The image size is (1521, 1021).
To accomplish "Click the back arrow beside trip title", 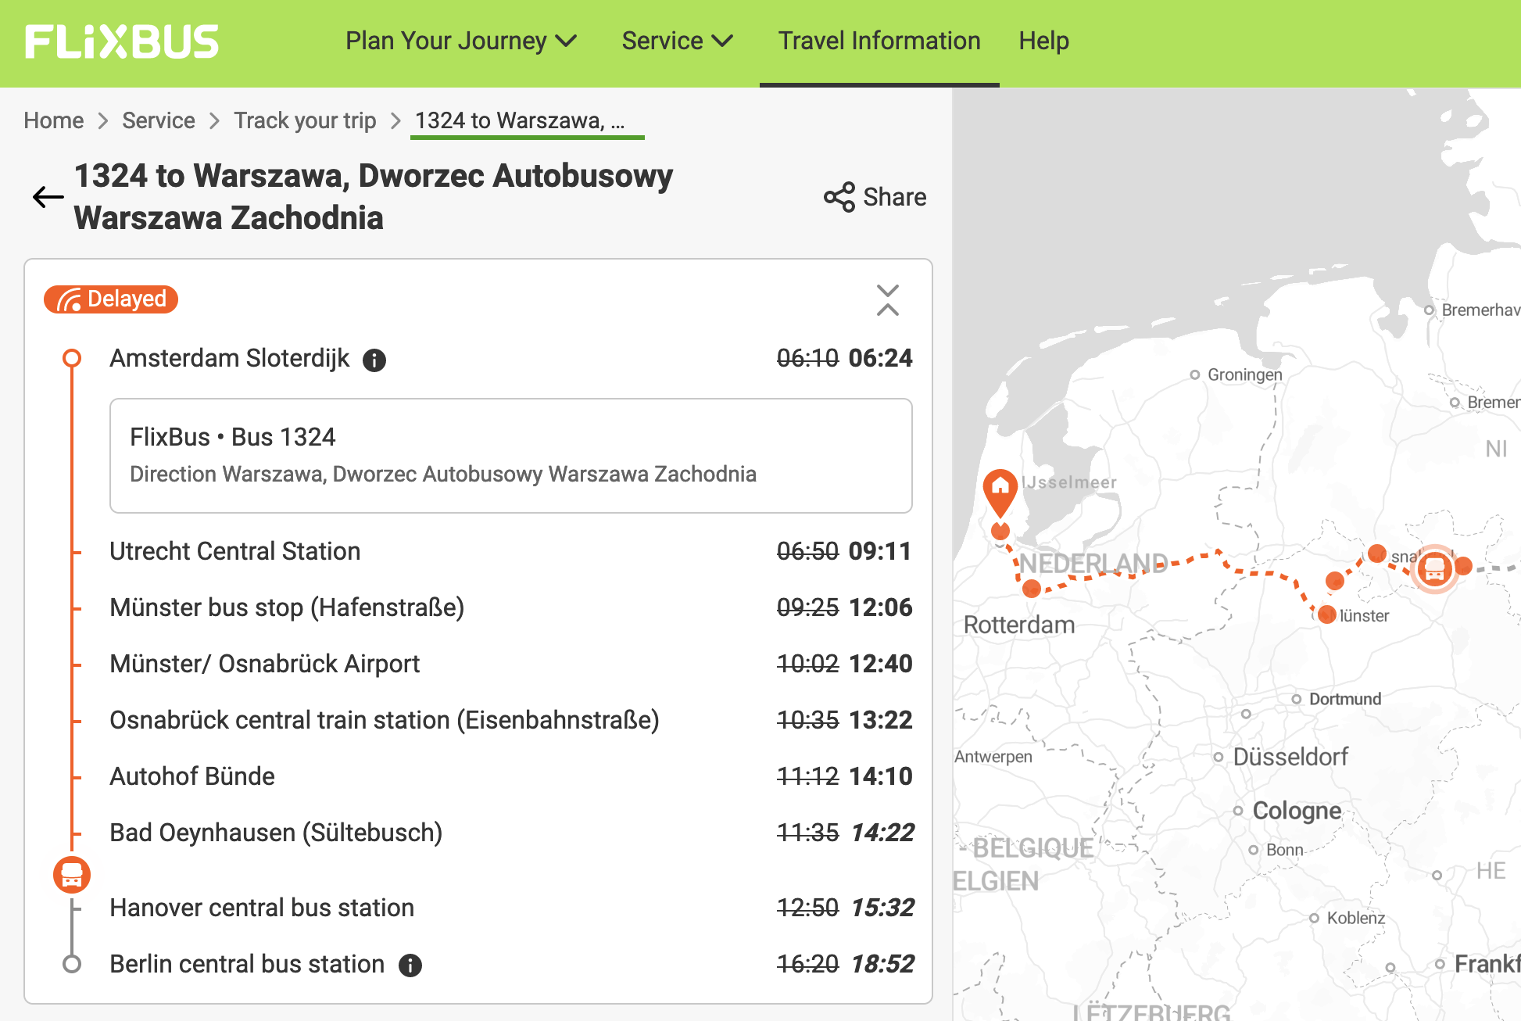I will pos(48,197).
